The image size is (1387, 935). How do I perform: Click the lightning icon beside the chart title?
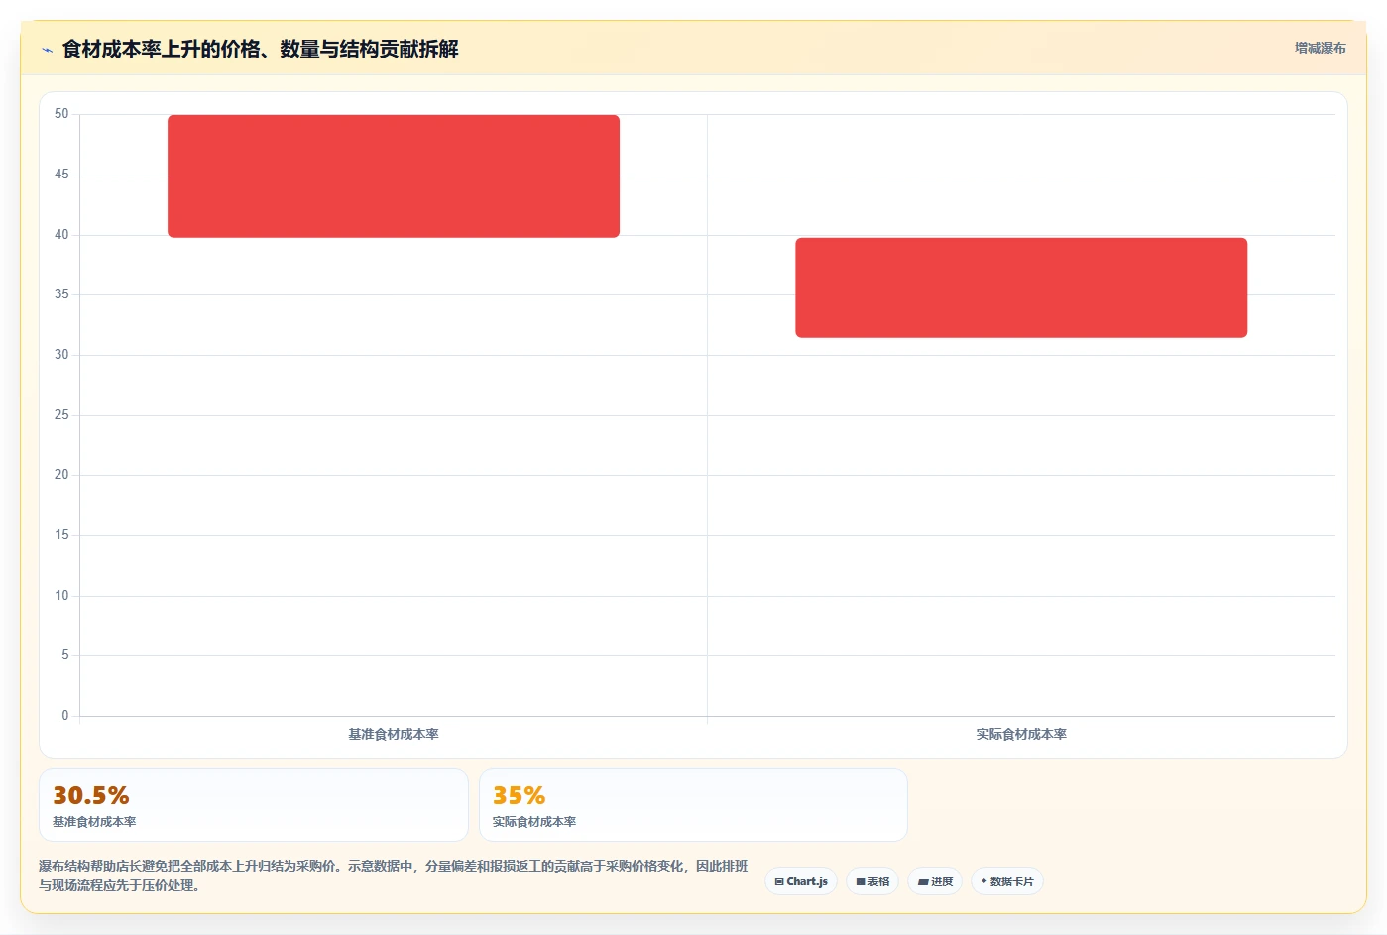click(x=47, y=50)
